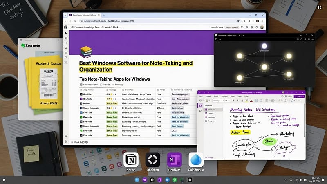Open the OneNote Help menu
The height and width of the screenshot is (184, 327).
click(x=246, y=96)
